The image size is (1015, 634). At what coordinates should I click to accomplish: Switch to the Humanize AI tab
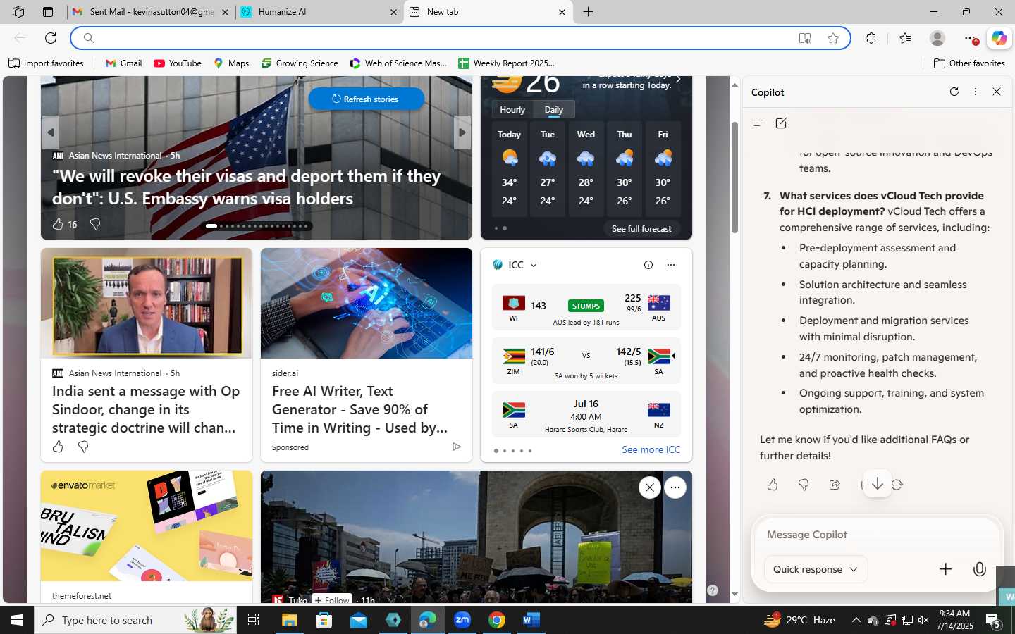(319, 12)
